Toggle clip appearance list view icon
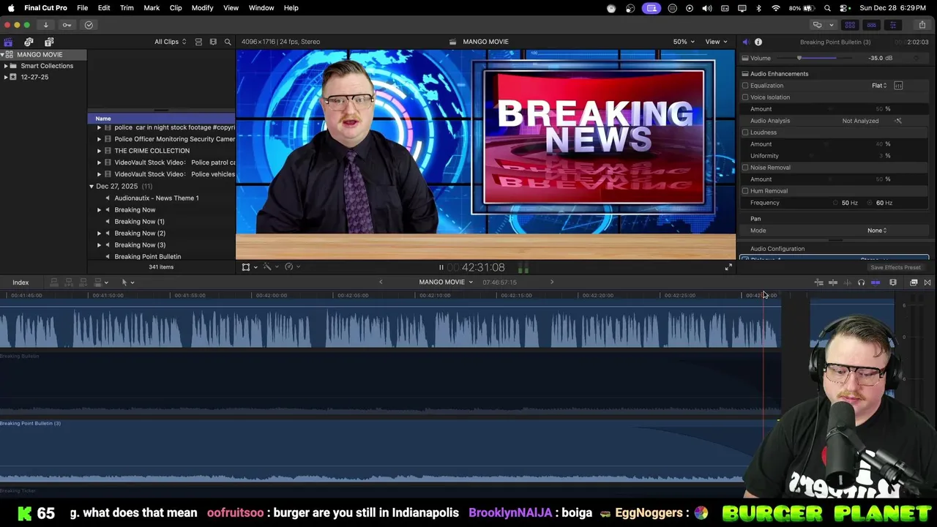The image size is (937, 527). click(x=198, y=42)
